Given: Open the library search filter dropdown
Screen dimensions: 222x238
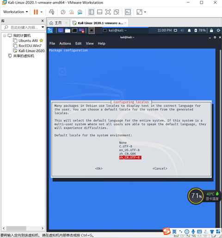Looking at the screenshot, I should (43, 27).
